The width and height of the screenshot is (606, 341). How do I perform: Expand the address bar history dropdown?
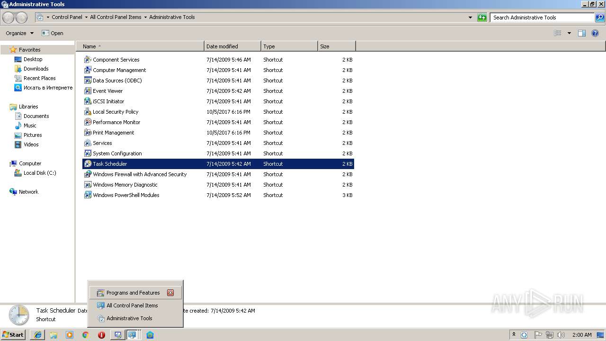coord(470,18)
